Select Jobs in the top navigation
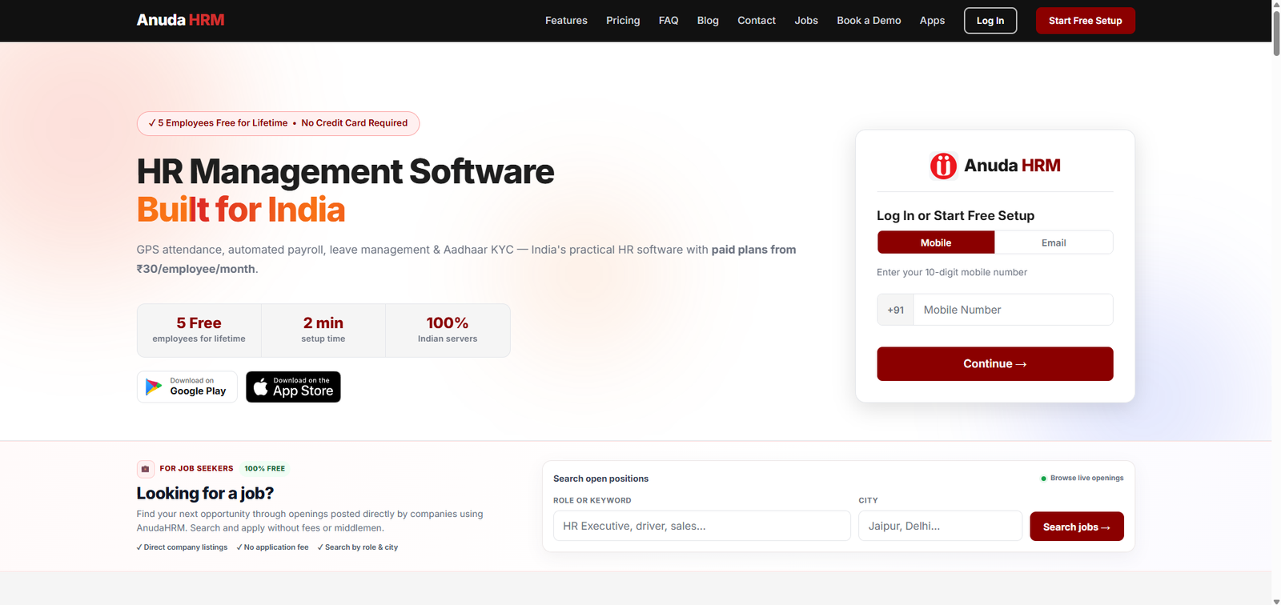Image resolution: width=1281 pixels, height=605 pixels. pos(806,21)
